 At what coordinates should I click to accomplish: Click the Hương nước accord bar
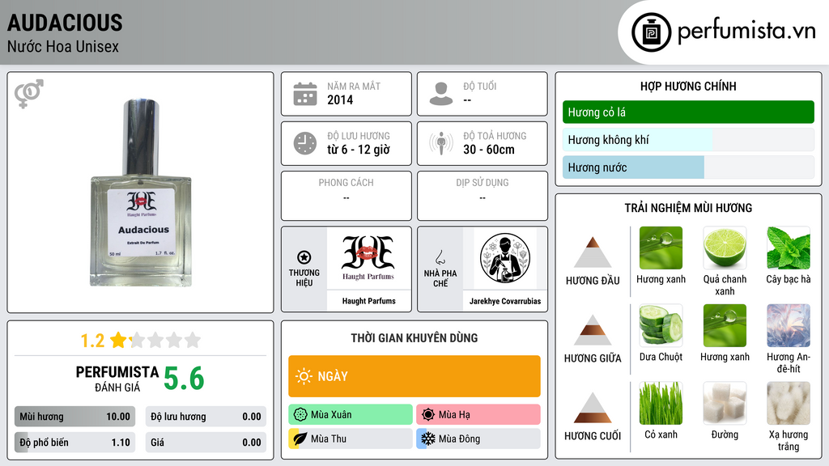click(x=688, y=167)
